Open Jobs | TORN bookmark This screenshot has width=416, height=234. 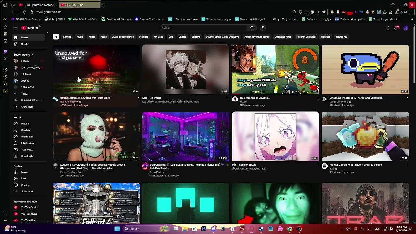coord(54,19)
